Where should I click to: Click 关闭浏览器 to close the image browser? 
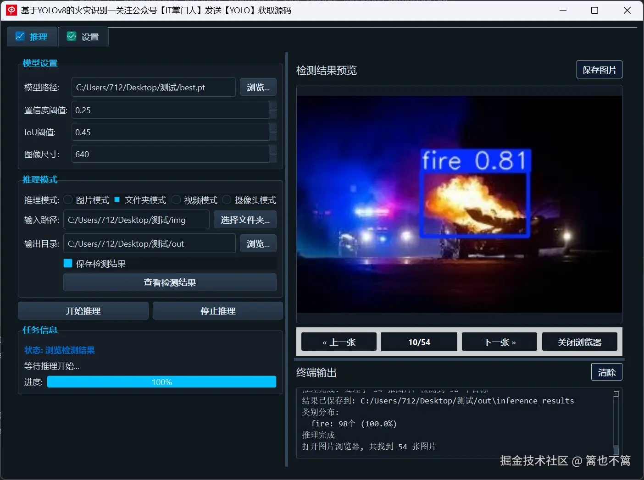coord(579,342)
